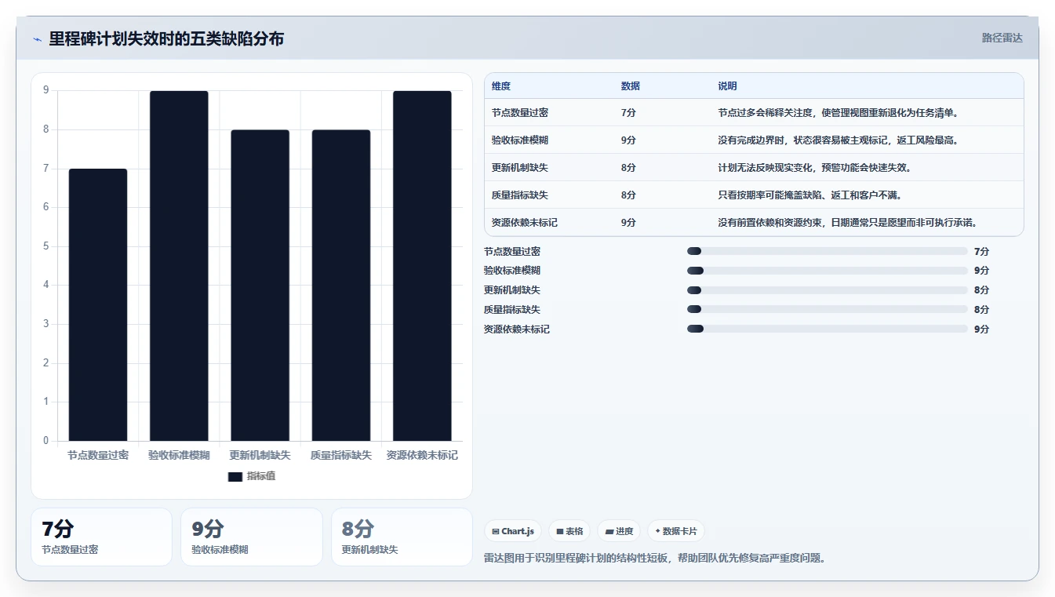Viewport: 1055px width, 597px height.
Task: Open the 7分 节点数量过密 data card
Action: [x=101, y=537]
